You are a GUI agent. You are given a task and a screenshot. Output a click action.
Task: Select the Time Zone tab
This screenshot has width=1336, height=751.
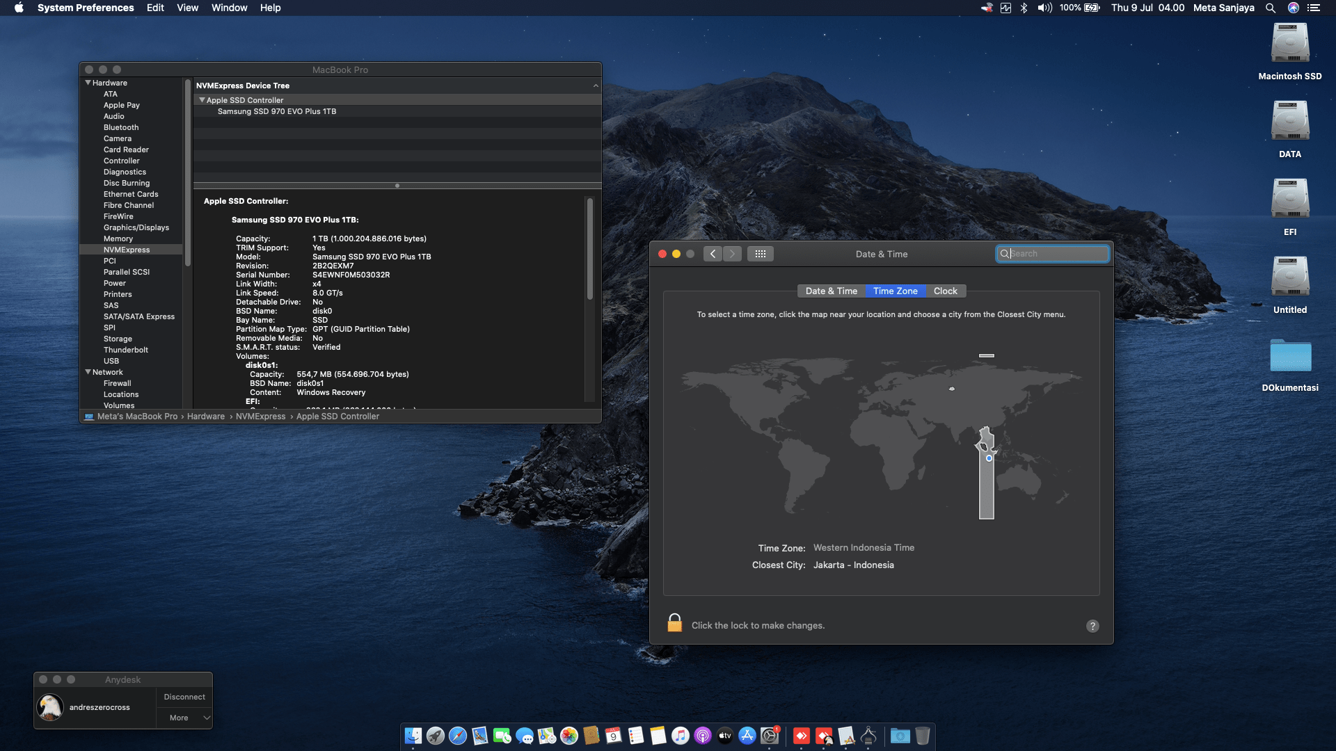895,291
